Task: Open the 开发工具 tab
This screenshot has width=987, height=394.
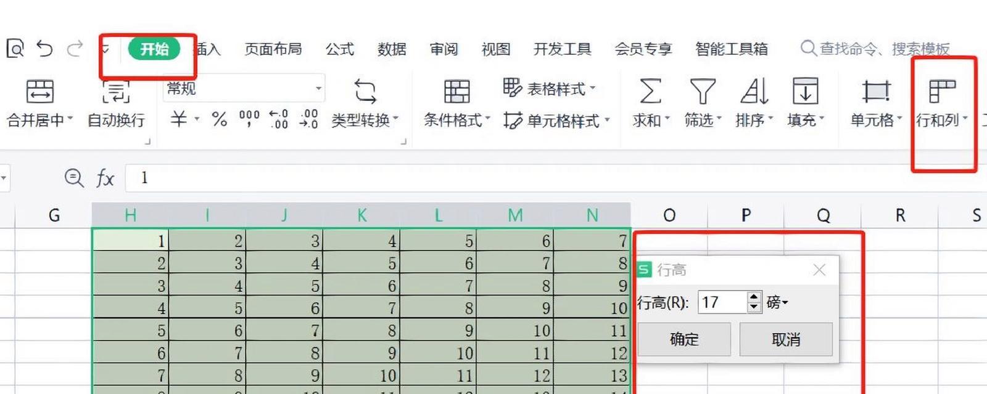Action: click(x=562, y=49)
